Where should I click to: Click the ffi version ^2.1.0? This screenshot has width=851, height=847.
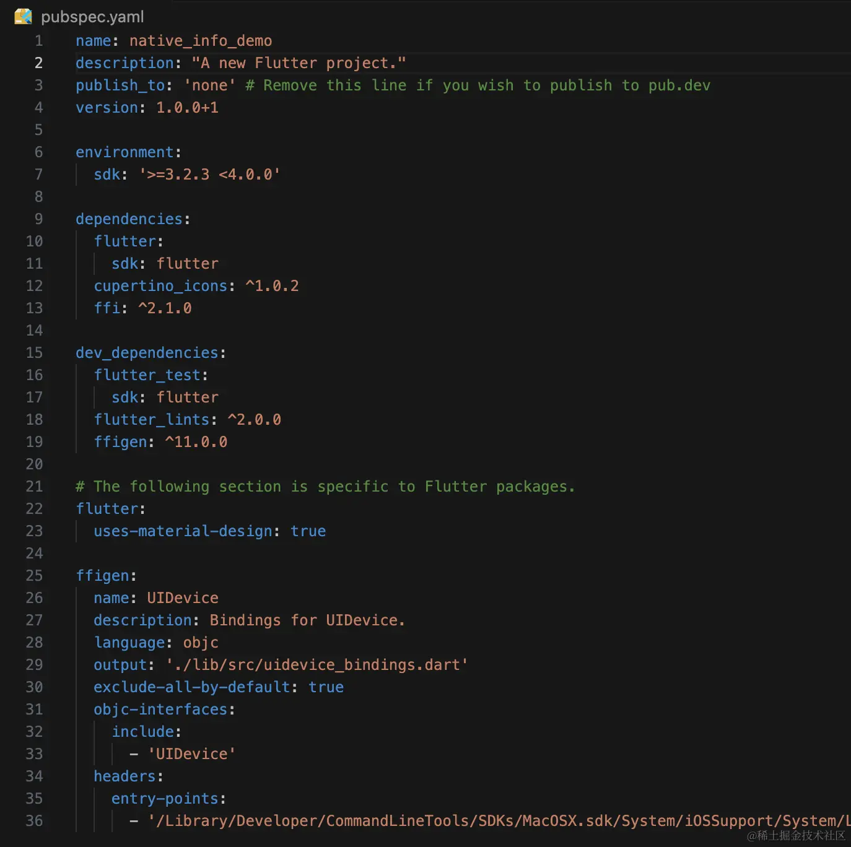(165, 308)
